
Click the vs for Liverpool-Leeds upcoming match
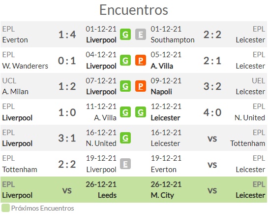(x=67, y=190)
